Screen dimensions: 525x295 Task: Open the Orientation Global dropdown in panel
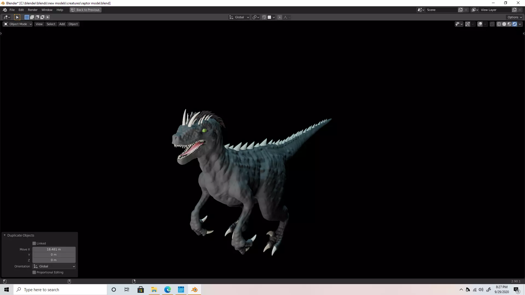click(x=54, y=266)
